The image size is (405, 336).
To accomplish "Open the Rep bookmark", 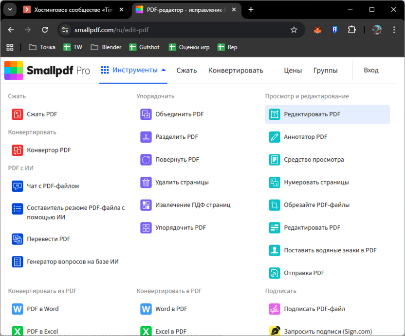I will (227, 47).
